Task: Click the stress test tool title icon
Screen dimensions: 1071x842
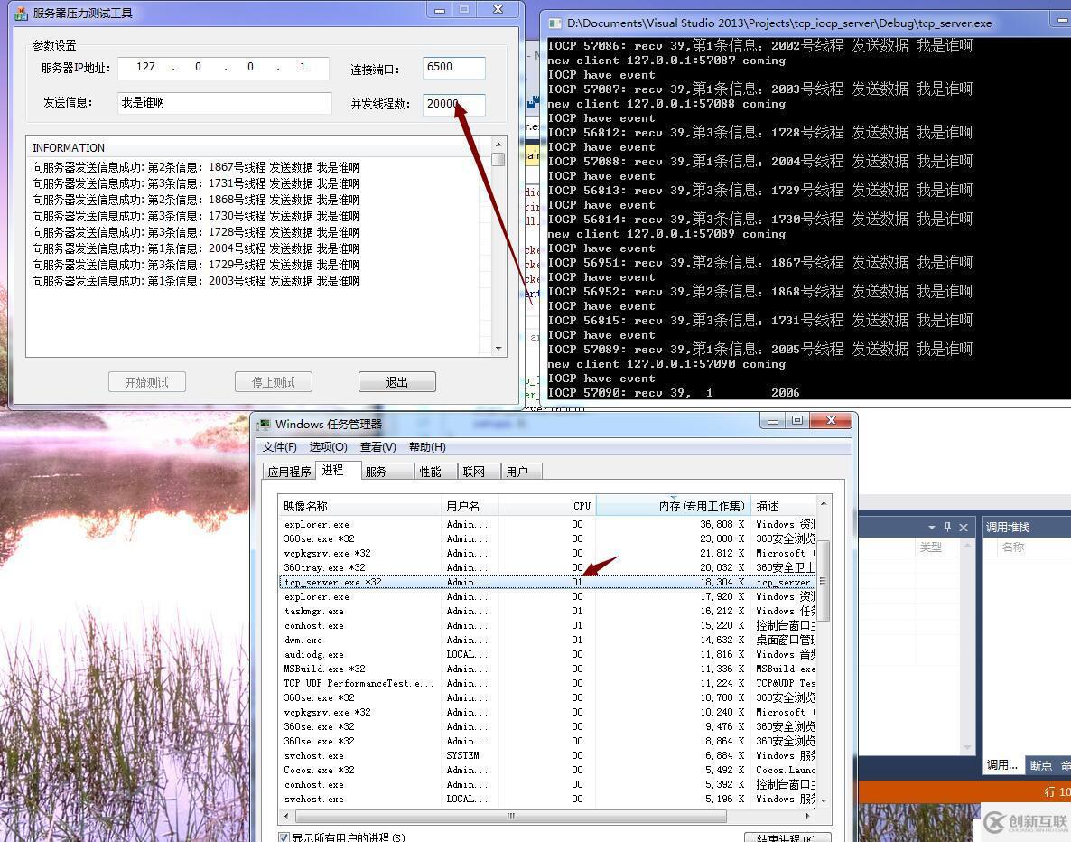Action: point(21,13)
